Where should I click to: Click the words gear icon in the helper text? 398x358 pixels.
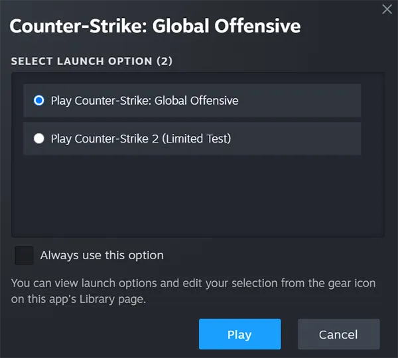tap(352, 283)
